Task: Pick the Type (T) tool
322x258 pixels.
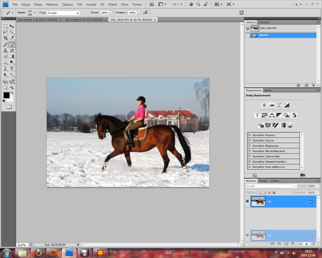Action: [12, 69]
